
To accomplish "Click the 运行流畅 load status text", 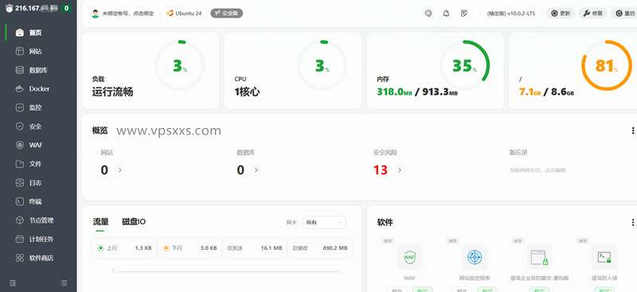I will 112,91.
